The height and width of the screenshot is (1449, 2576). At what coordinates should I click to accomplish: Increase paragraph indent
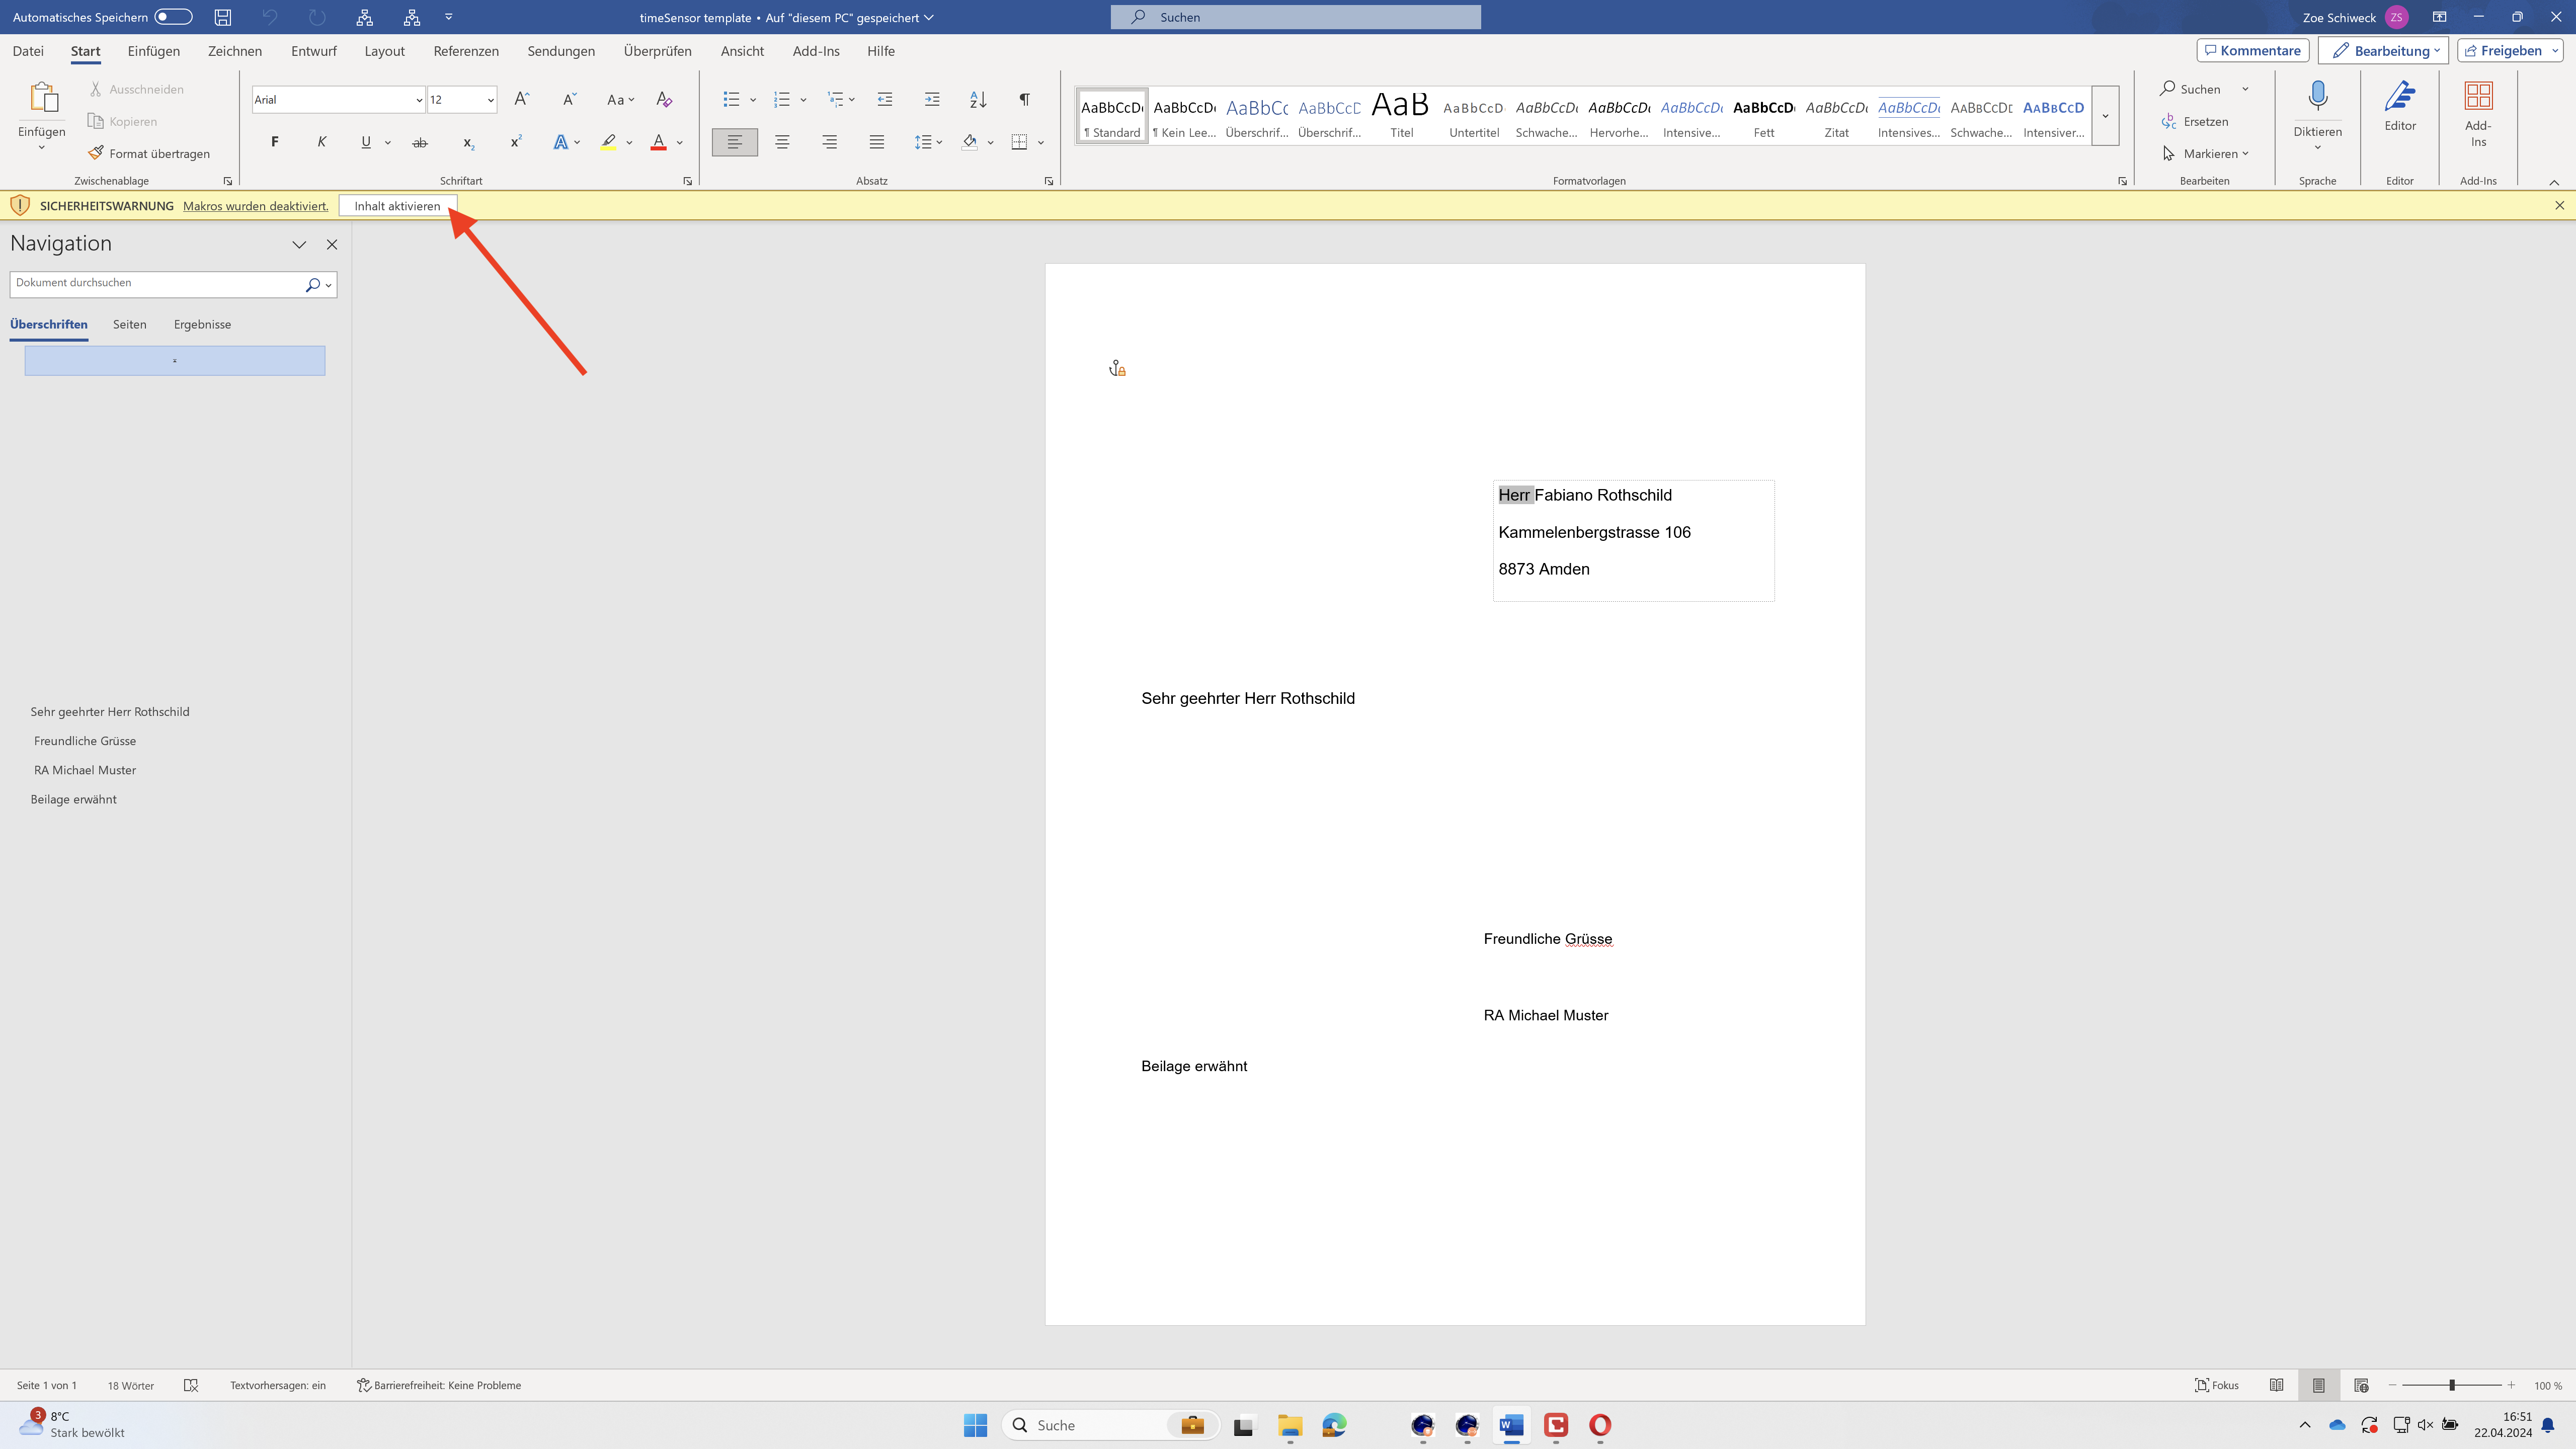coord(932,99)
